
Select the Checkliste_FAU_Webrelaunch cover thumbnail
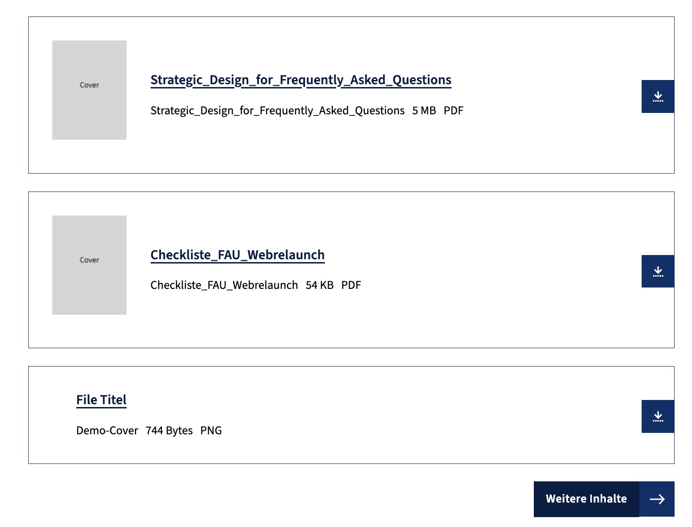click(x=89, y=265)
